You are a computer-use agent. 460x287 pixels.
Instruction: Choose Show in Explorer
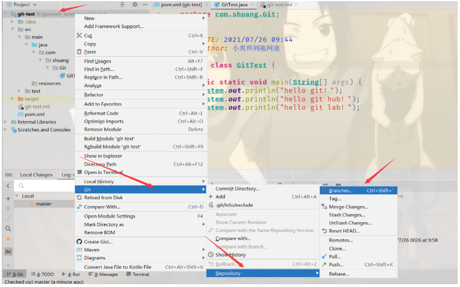[141, 156]
